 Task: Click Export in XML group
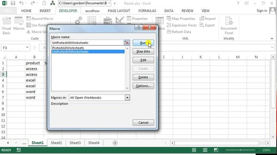point(207,25)
